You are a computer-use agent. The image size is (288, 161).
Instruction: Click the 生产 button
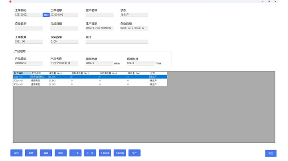pos(135,153)
